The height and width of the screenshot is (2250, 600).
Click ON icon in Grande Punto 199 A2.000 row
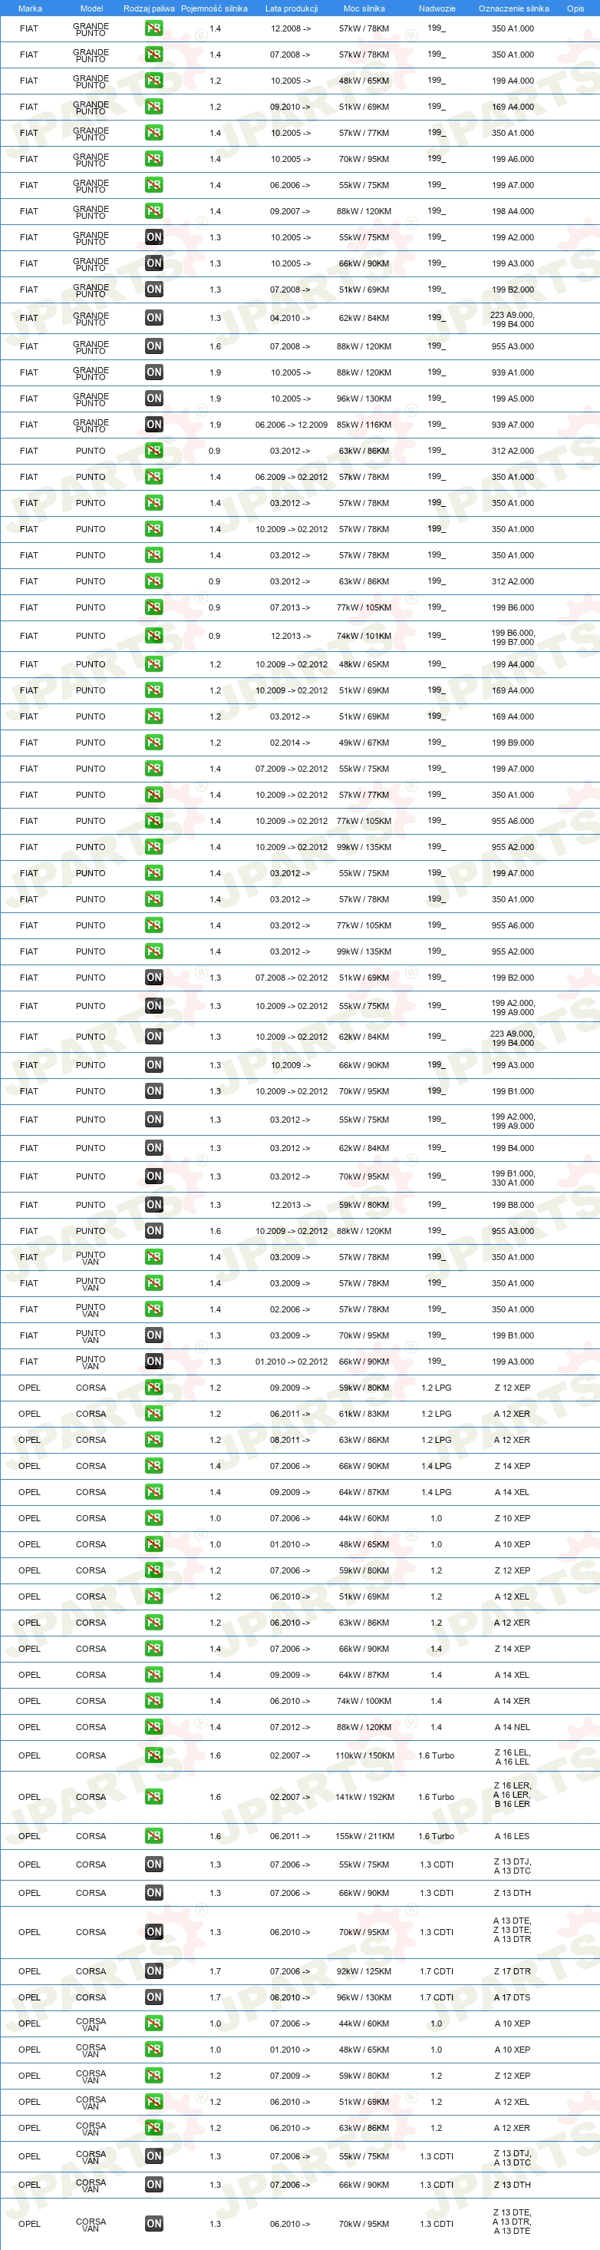click(x=153, y=237)
